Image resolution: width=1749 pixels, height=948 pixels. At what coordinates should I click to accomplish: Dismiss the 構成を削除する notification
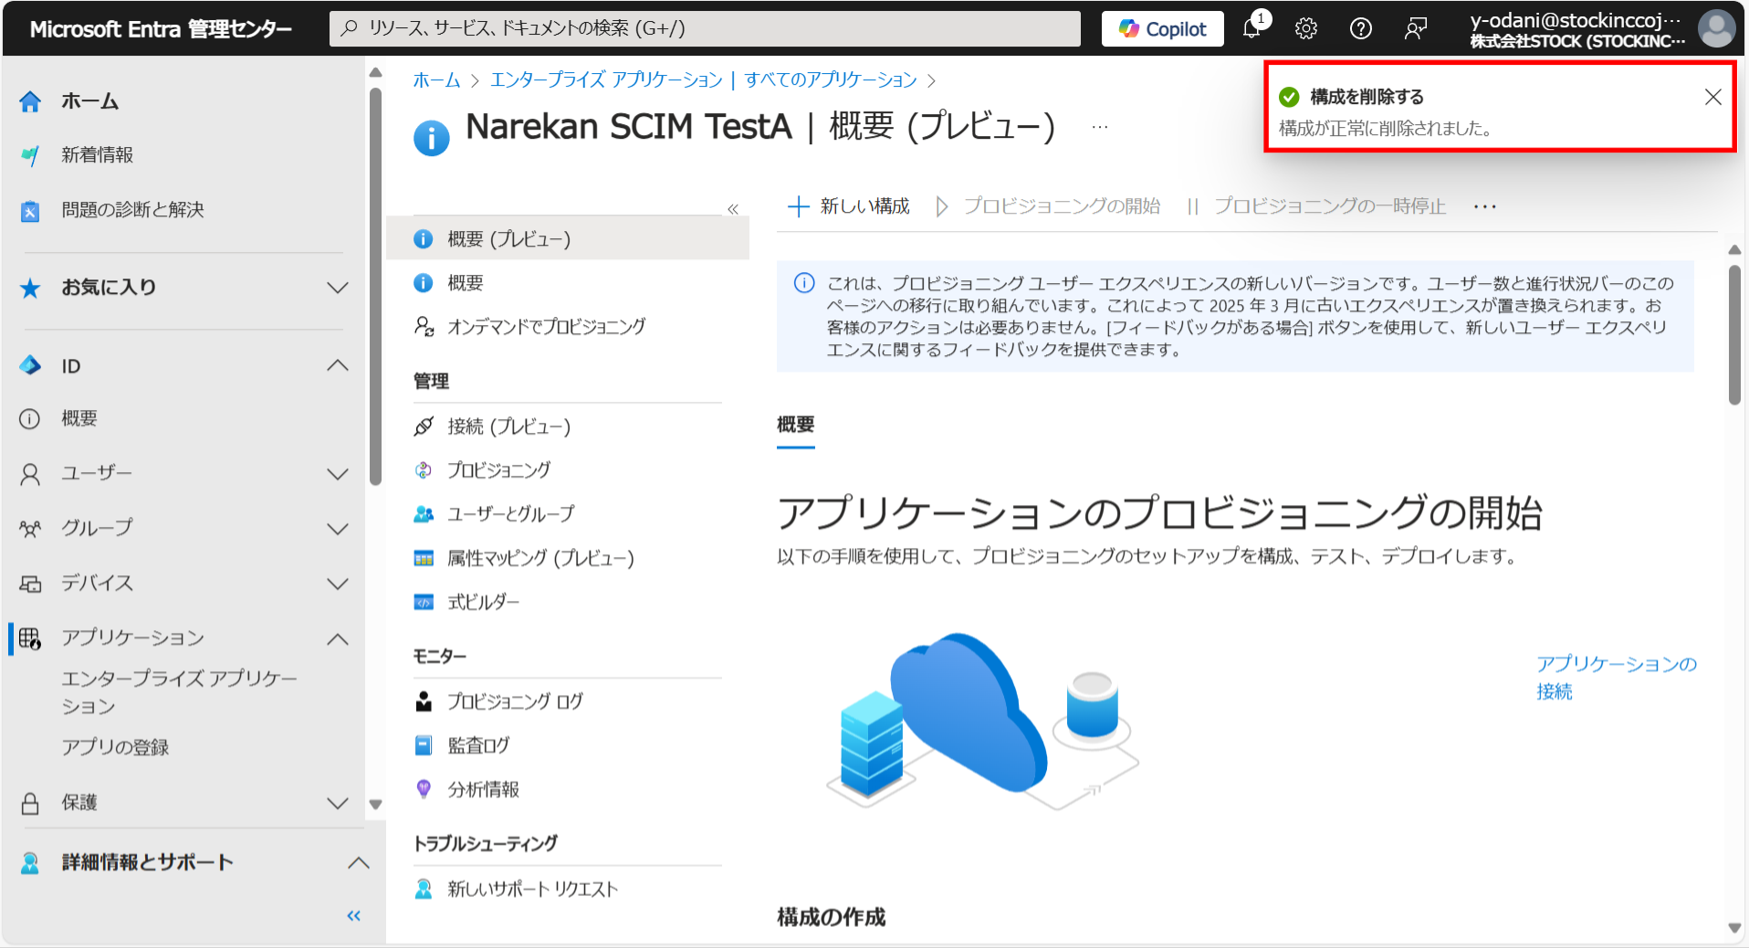point(1713,97)
